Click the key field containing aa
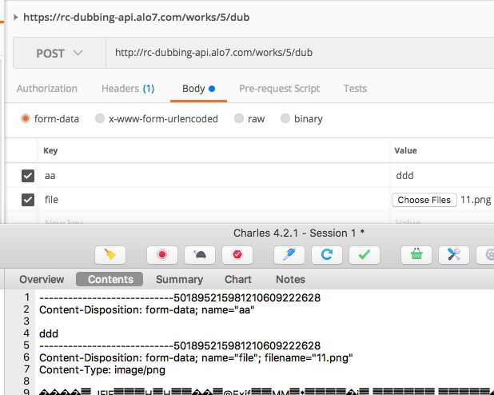The width and height of the screenshot is (494, 395). tap(214, 176)
